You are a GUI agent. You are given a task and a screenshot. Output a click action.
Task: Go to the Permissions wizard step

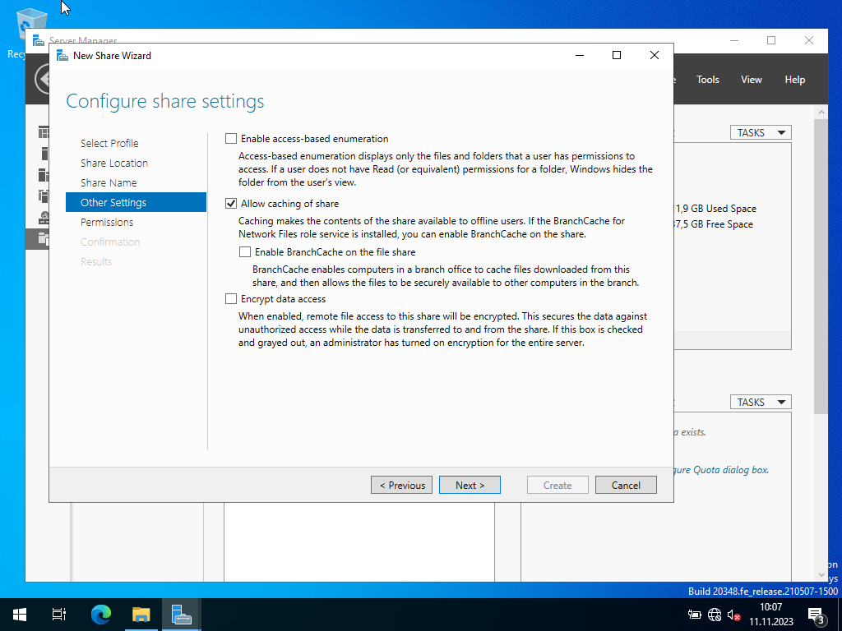pyautogui.click(x=107, y=222)
